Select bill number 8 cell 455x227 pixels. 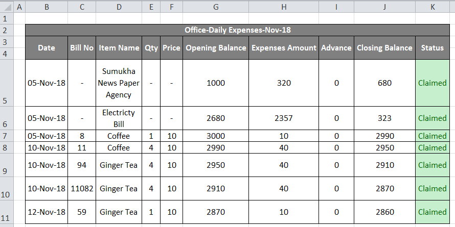click(x=82, y=136)
